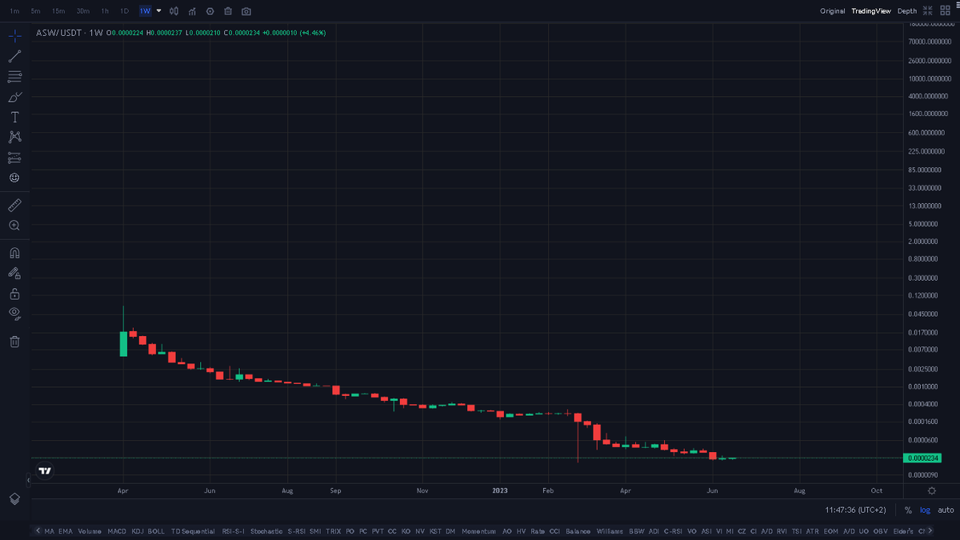Activate the zoom in tool
The height and width of the screenshot is (540, 960).
tap(14, 226)
